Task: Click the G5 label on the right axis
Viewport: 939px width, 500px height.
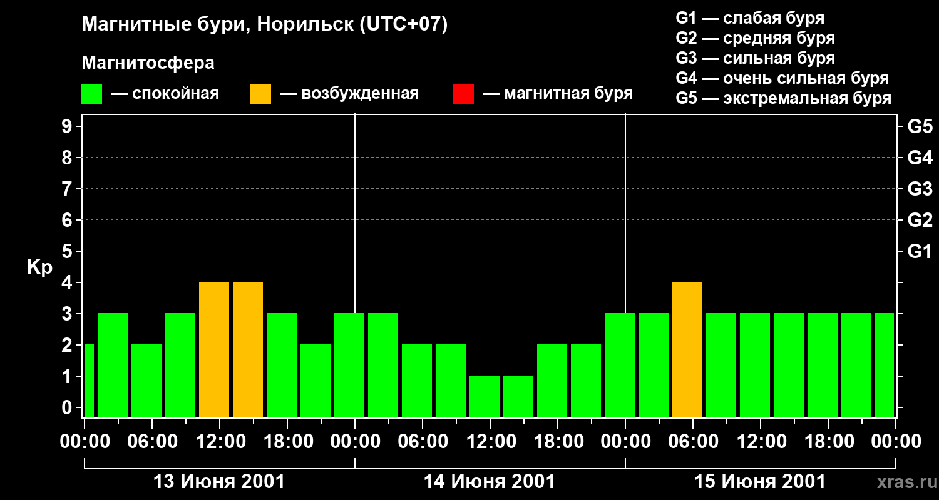Action: 920,126
